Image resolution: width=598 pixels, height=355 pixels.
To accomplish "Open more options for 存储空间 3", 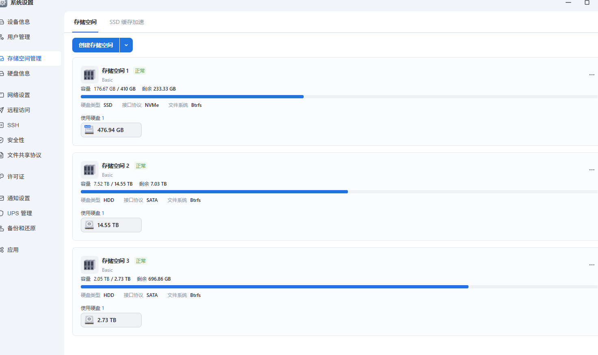I will [592, 265].
